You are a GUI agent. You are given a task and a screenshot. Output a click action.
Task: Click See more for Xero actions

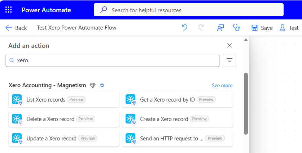pyautogui.click(x=222, y=85)
